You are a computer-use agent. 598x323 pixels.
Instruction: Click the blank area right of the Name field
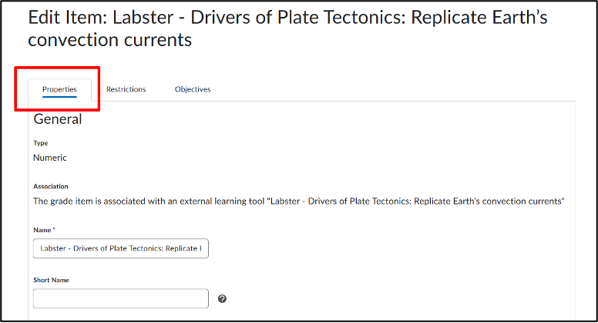pyautogui.click(x=389, y=248)
